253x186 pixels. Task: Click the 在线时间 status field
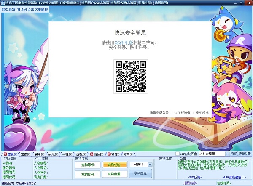pyautogui.click(x=224, y=183)
